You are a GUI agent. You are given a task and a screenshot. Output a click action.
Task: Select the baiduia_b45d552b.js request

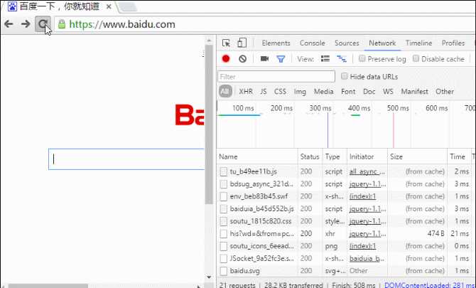pyautogui.click(x=346, y=208)
